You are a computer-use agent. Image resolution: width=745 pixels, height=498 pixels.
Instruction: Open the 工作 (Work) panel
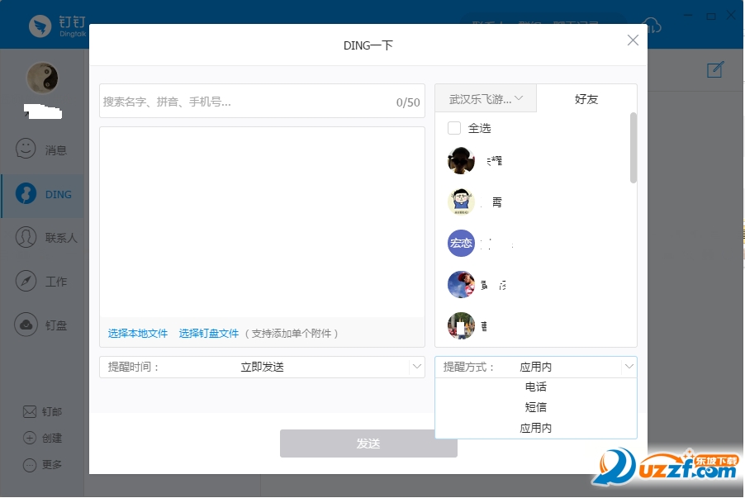pyautogui.click(x=42, y=281)
